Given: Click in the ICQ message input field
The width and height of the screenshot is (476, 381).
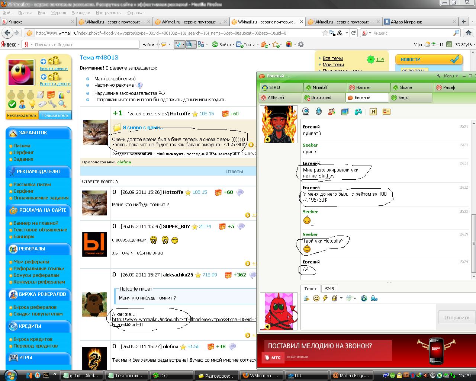Looking at the screenshot, I should (369, 317).
